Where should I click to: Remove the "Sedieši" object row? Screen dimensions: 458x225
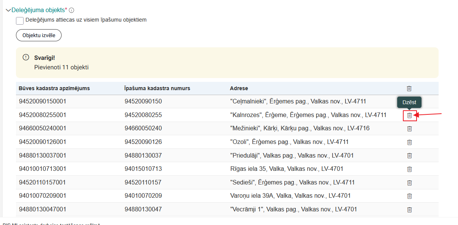point(409,183)
